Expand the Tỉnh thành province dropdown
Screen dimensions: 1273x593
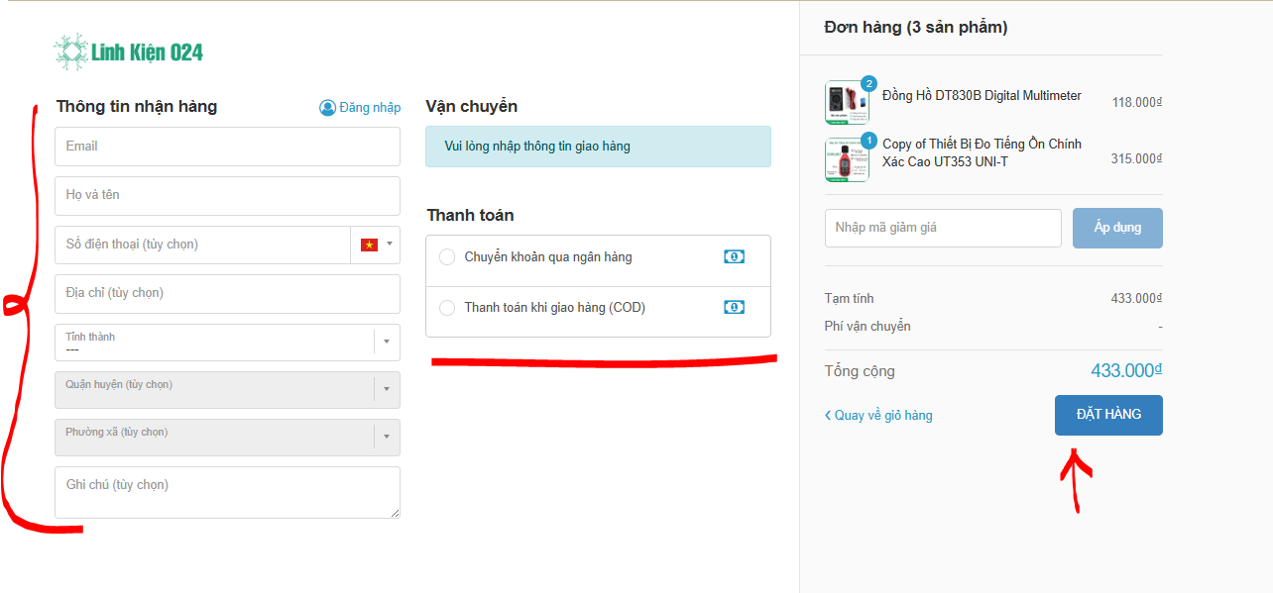[x=387, y=343]
